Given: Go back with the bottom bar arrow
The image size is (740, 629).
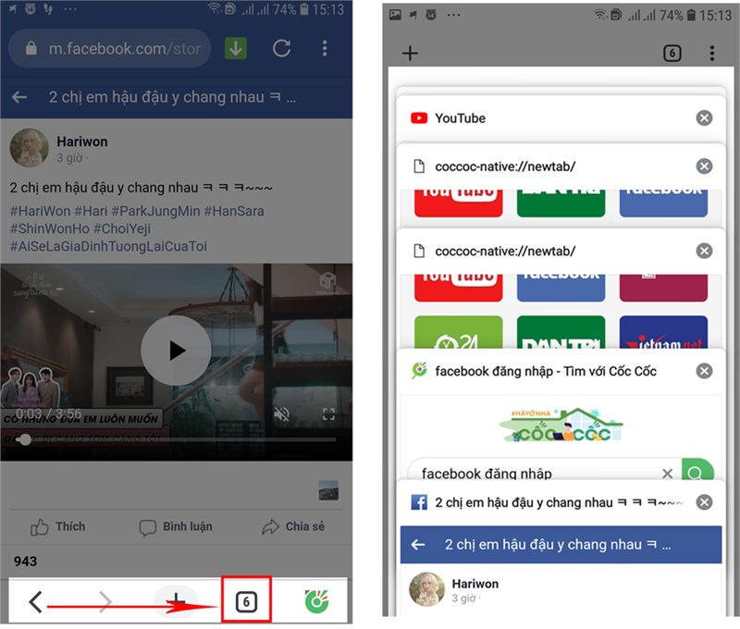Looking at the screenshot, I should 36,602.
